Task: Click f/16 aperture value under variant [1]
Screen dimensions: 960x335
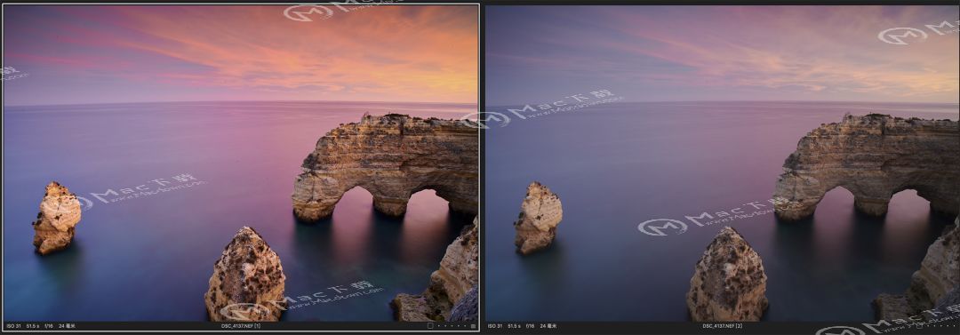Action: click(x=49, y=326)
